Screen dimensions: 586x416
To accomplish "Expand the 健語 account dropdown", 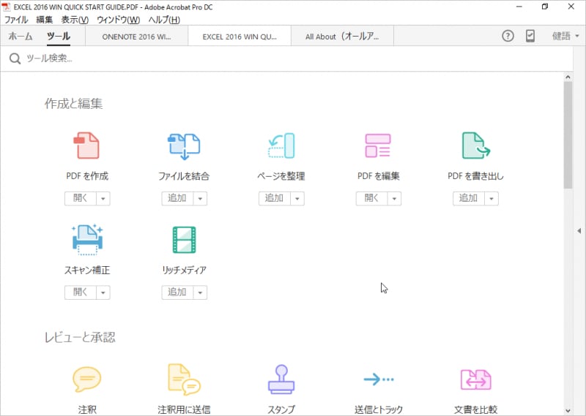I will (x=565, y=37).
